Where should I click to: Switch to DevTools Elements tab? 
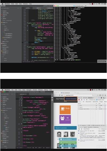pos(85,98)
